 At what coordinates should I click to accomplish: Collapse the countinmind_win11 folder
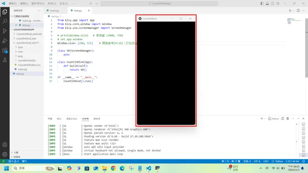[x=27, y=43]
